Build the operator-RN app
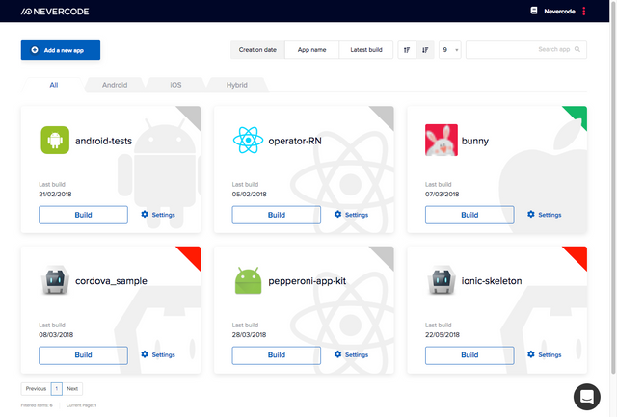 [277, 215]
